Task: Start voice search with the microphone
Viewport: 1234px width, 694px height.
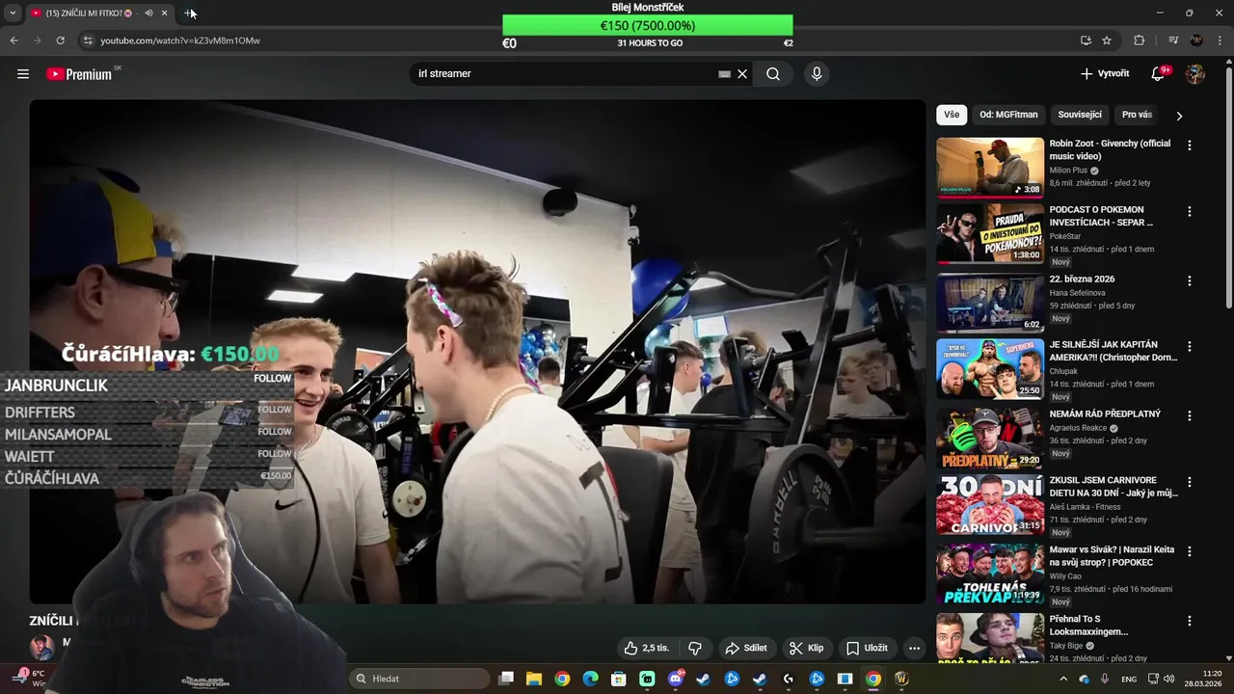Action: [x=817, y=74]
